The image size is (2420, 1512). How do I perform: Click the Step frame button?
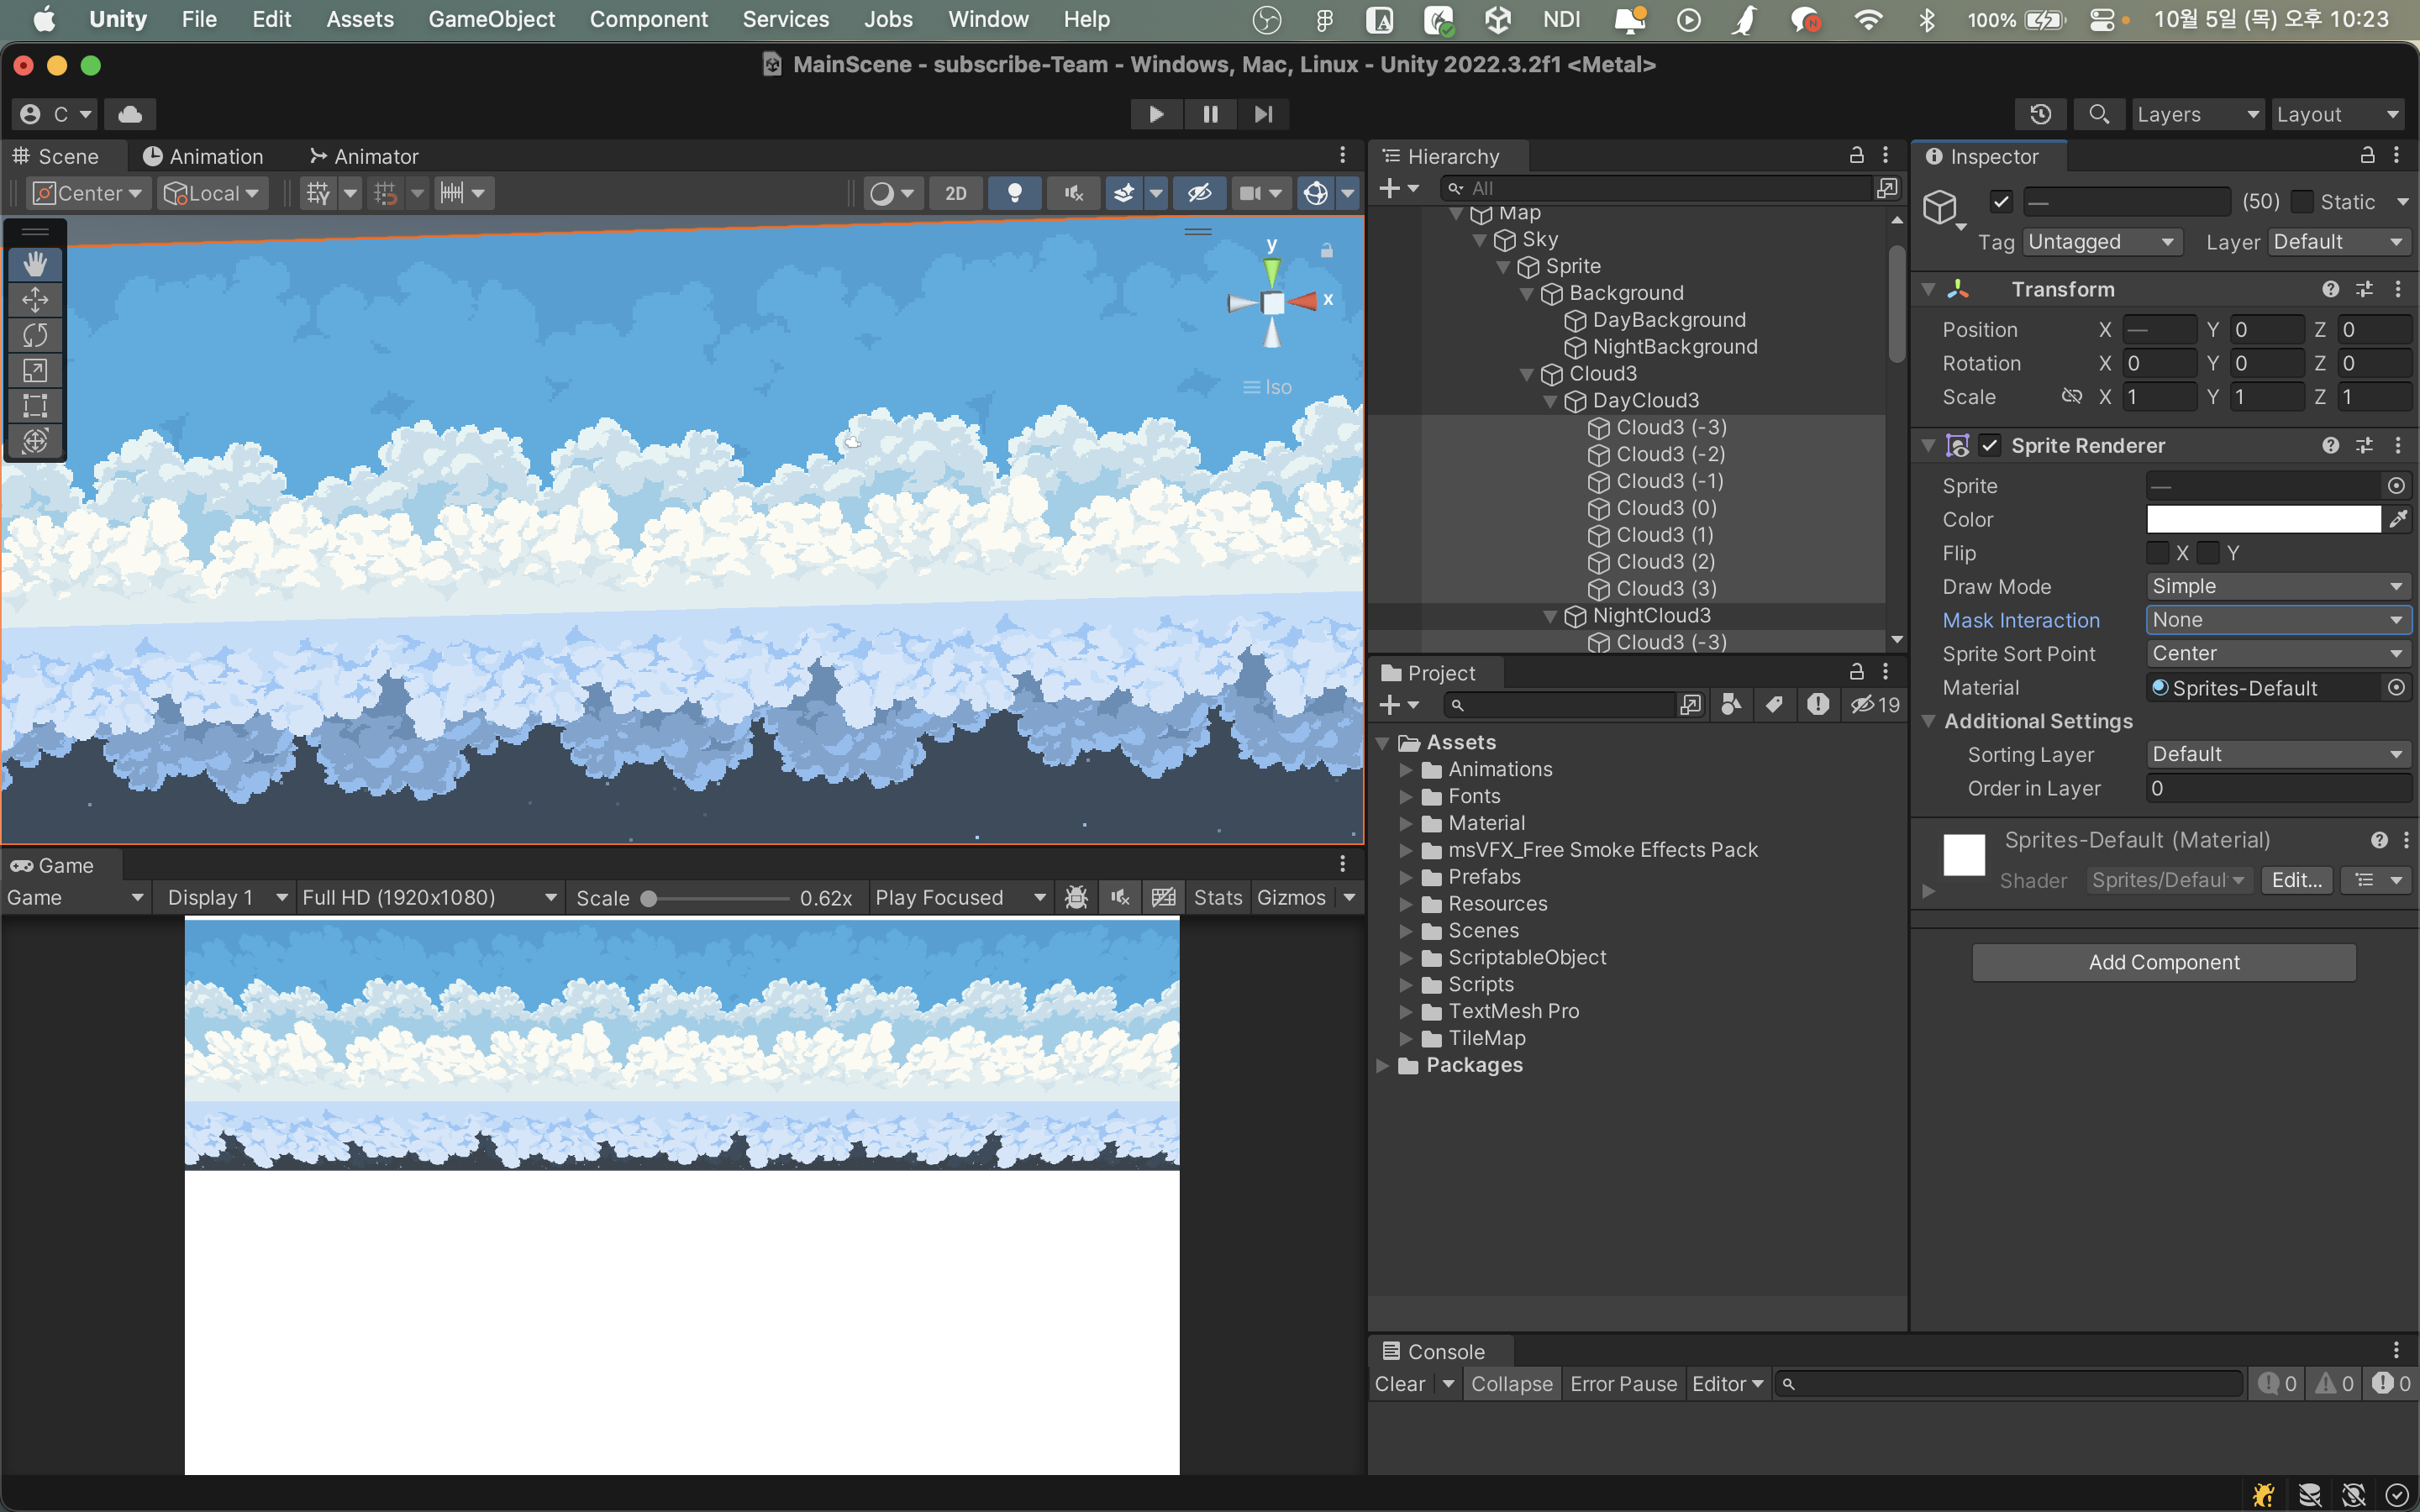pyautogui.click(x=1263, y=114)
